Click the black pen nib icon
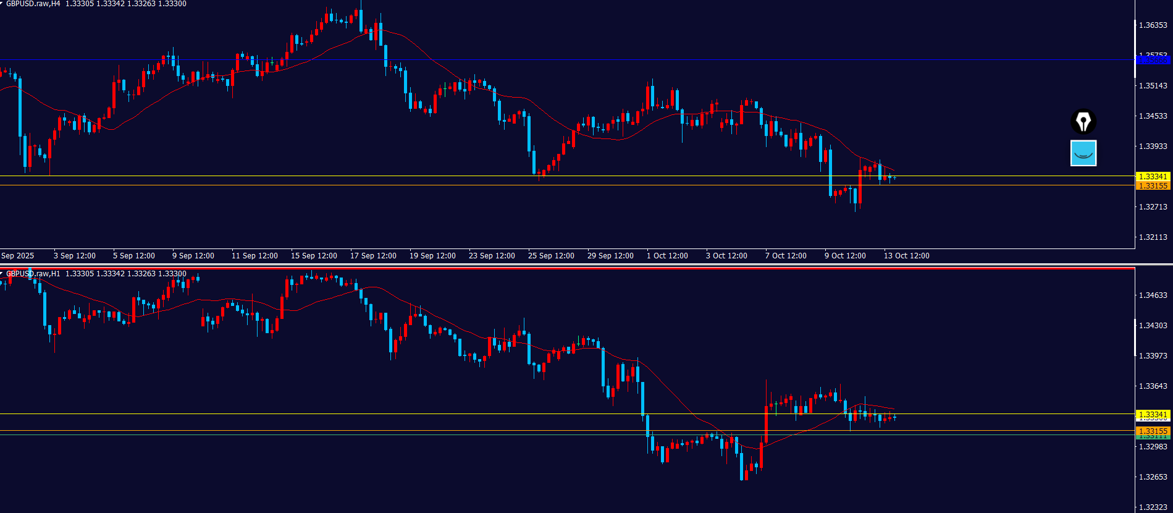Screen dimensions: 1173x513 1083,121
